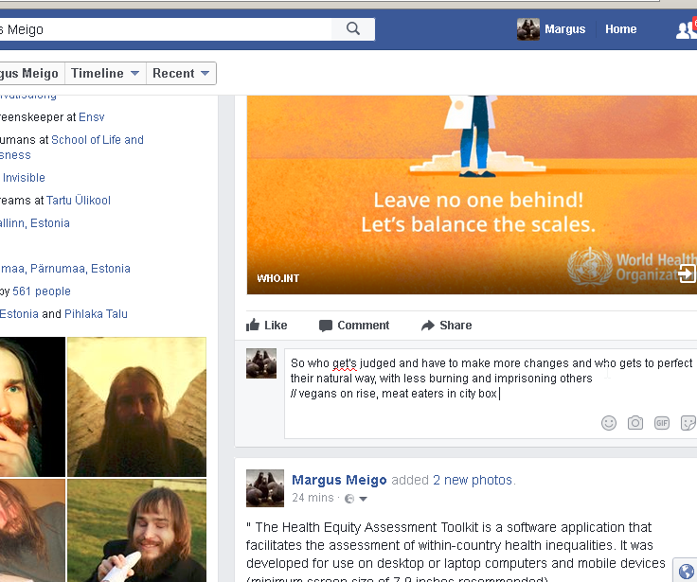Click the Meigo profile name tab
Screen dimensions: 697x582
pos(29,73)
